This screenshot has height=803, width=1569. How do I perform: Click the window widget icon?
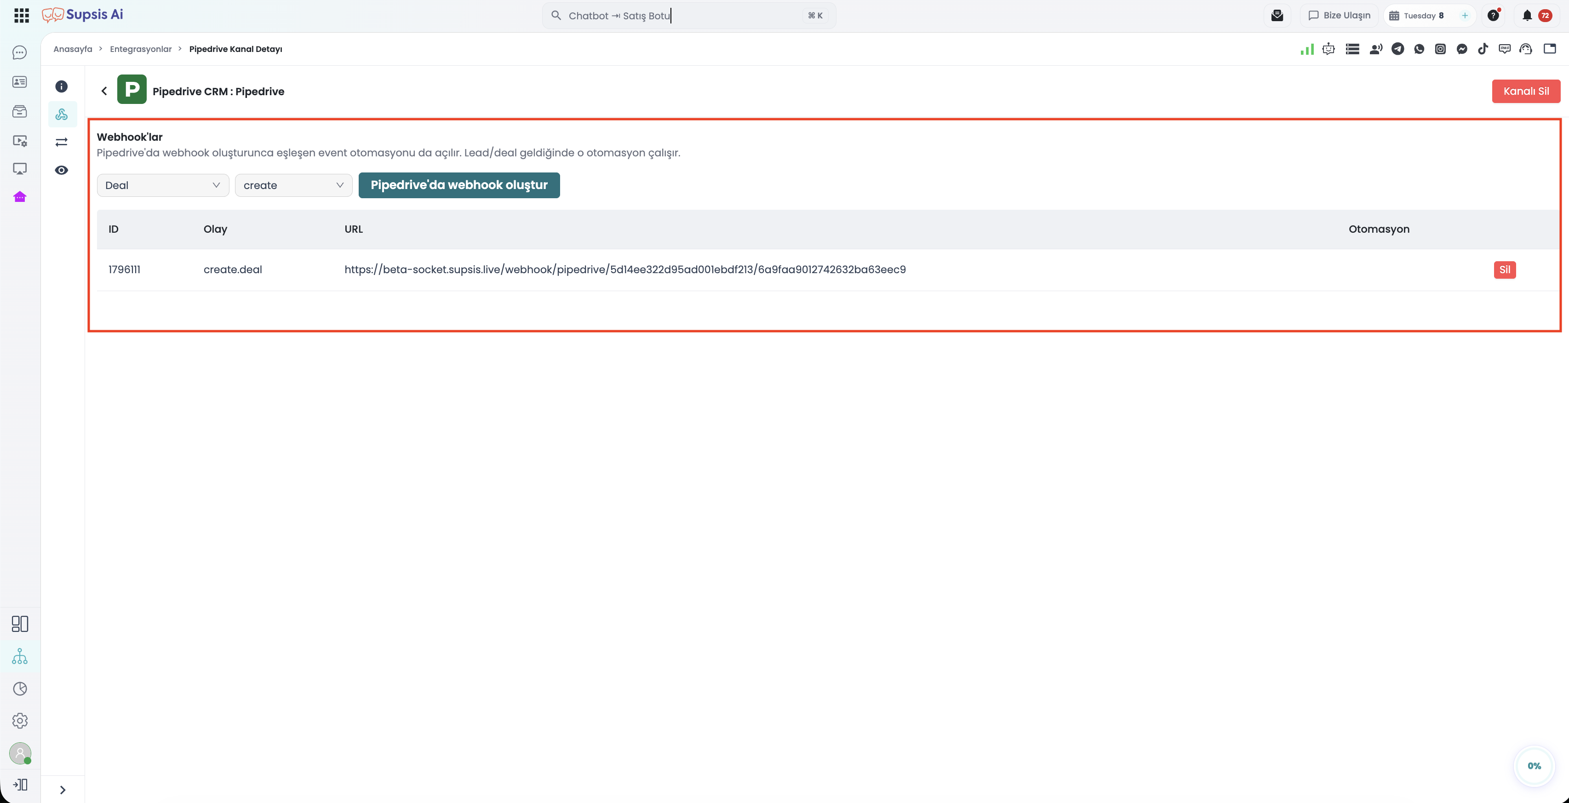(x=1550, y=49)
